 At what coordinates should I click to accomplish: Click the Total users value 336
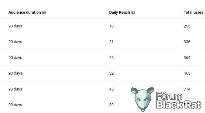click(x=187, y=42)
